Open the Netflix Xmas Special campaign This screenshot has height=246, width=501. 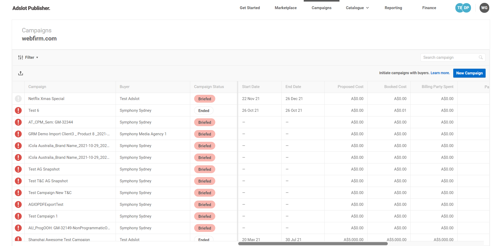[46, 99]
